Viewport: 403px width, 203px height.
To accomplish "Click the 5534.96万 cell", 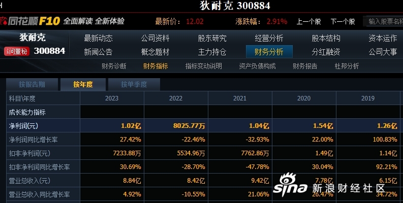I will [x=191, y=153].
